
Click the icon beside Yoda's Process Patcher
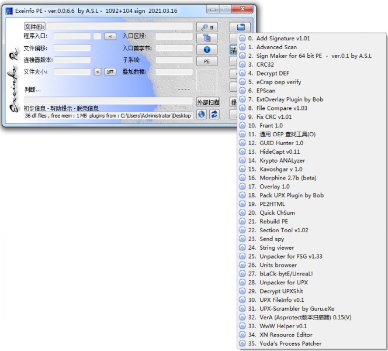243,343
